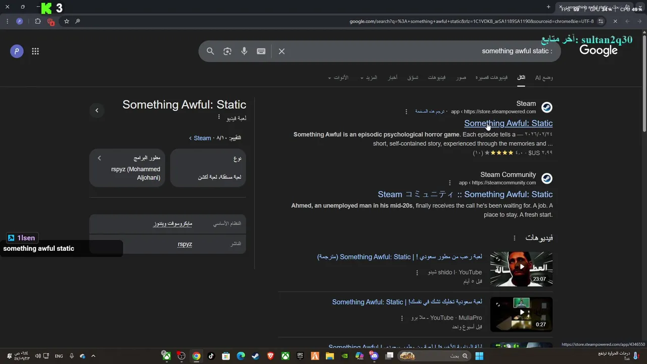The height and width of the screenshot is (364, 647).
Task: Open Epic Games Launcher from the taskbar
Action: [x=300, y=356]
